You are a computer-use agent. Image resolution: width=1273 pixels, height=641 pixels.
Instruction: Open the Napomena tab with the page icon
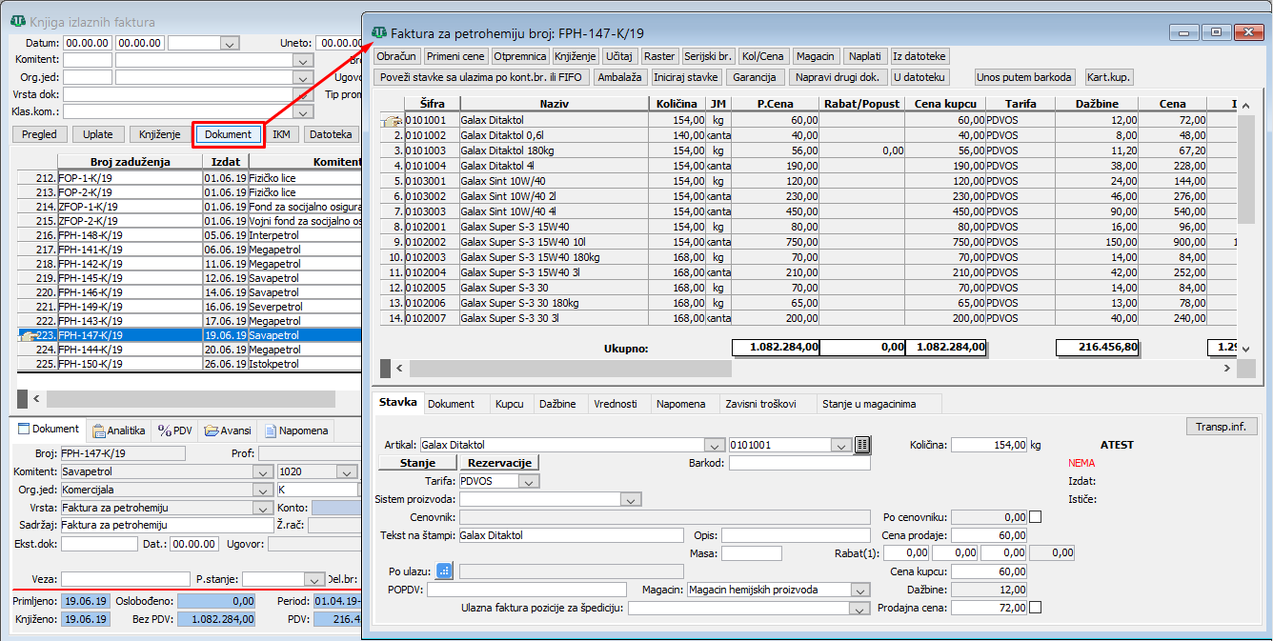[297, 431]
